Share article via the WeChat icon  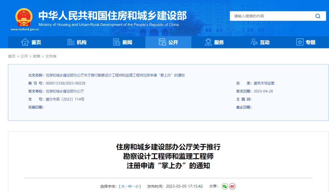point(225,187)
